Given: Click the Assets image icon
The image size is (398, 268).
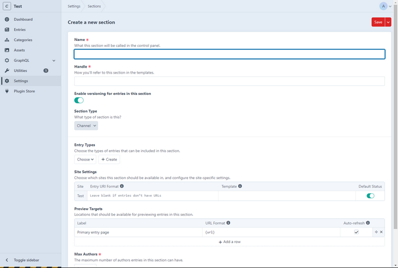Looking at the screenshot, I should point(7,50).
